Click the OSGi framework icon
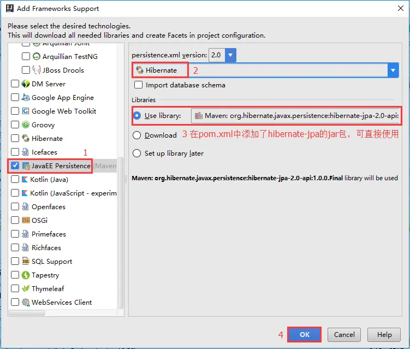The image size is (410, 349). 26,220
